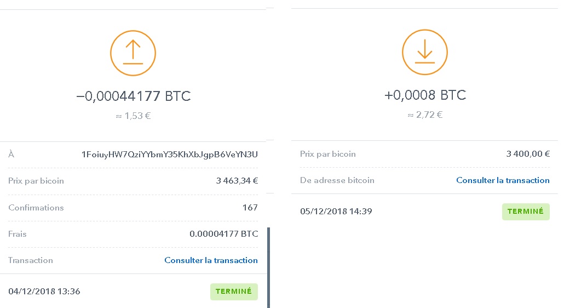Click the ≈ 1,53 € converted value
Image resolution: width=564 pixels, height=308 pixels.
click(x=133, y=116)
